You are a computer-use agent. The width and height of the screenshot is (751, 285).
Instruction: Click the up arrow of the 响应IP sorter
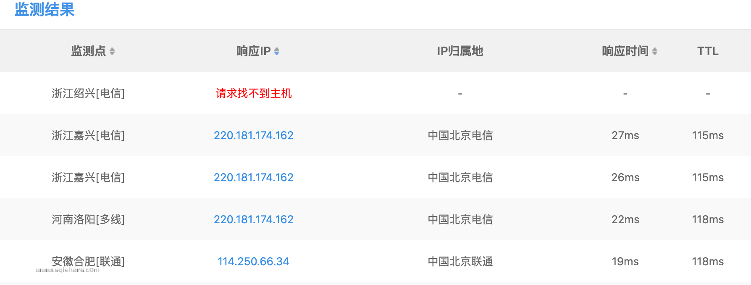[x=276, y=49]
